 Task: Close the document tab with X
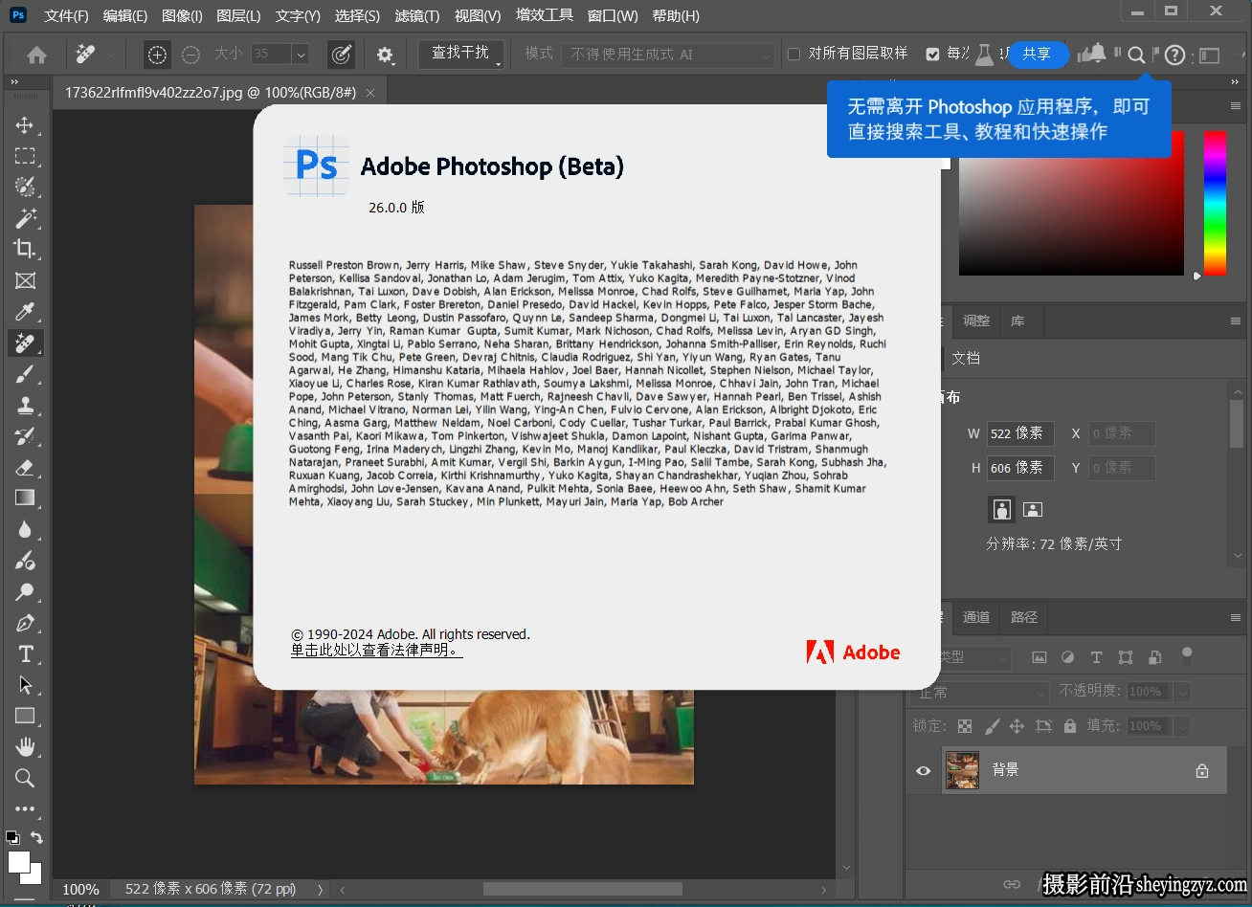coord(369,93)
